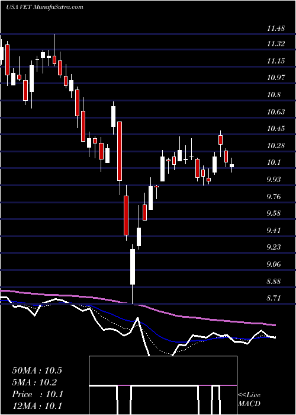Viewport: 296px width, 415px height.
Task: Click the long white candle with the lowest wick
Action: [133, 267]
